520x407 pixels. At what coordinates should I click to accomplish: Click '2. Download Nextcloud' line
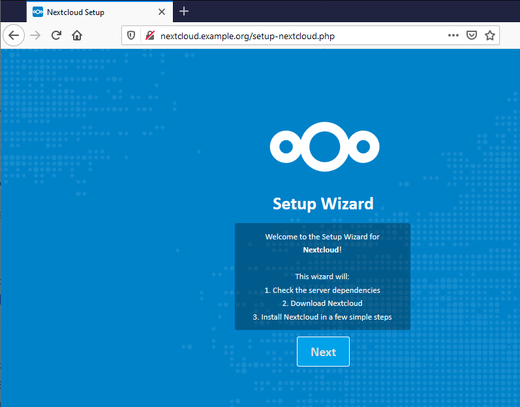322,303
